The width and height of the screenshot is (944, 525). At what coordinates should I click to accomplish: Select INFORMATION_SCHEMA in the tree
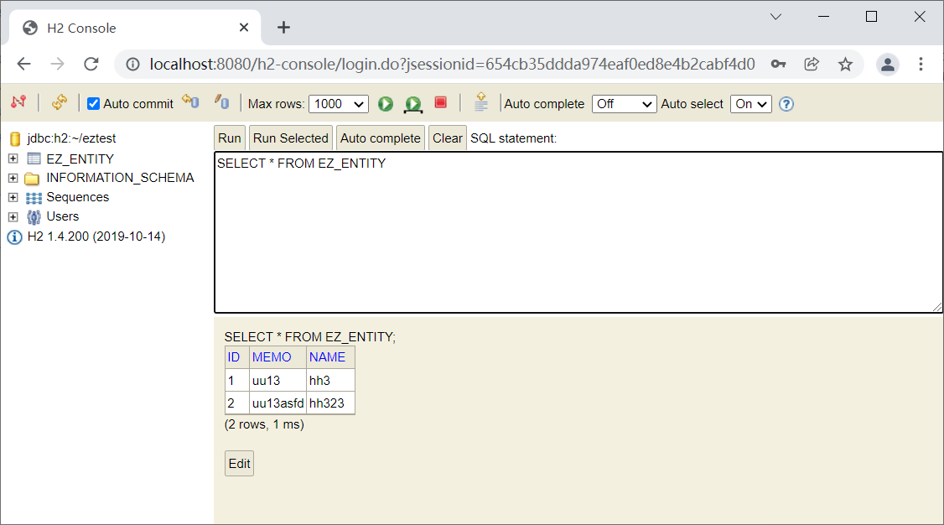coord(121,178)
